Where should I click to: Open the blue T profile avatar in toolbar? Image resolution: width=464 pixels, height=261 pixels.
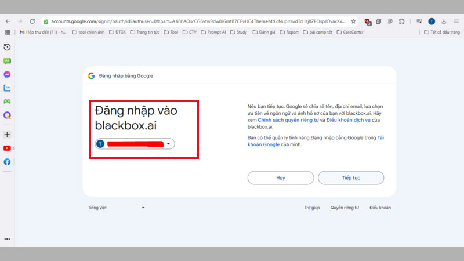432,21
